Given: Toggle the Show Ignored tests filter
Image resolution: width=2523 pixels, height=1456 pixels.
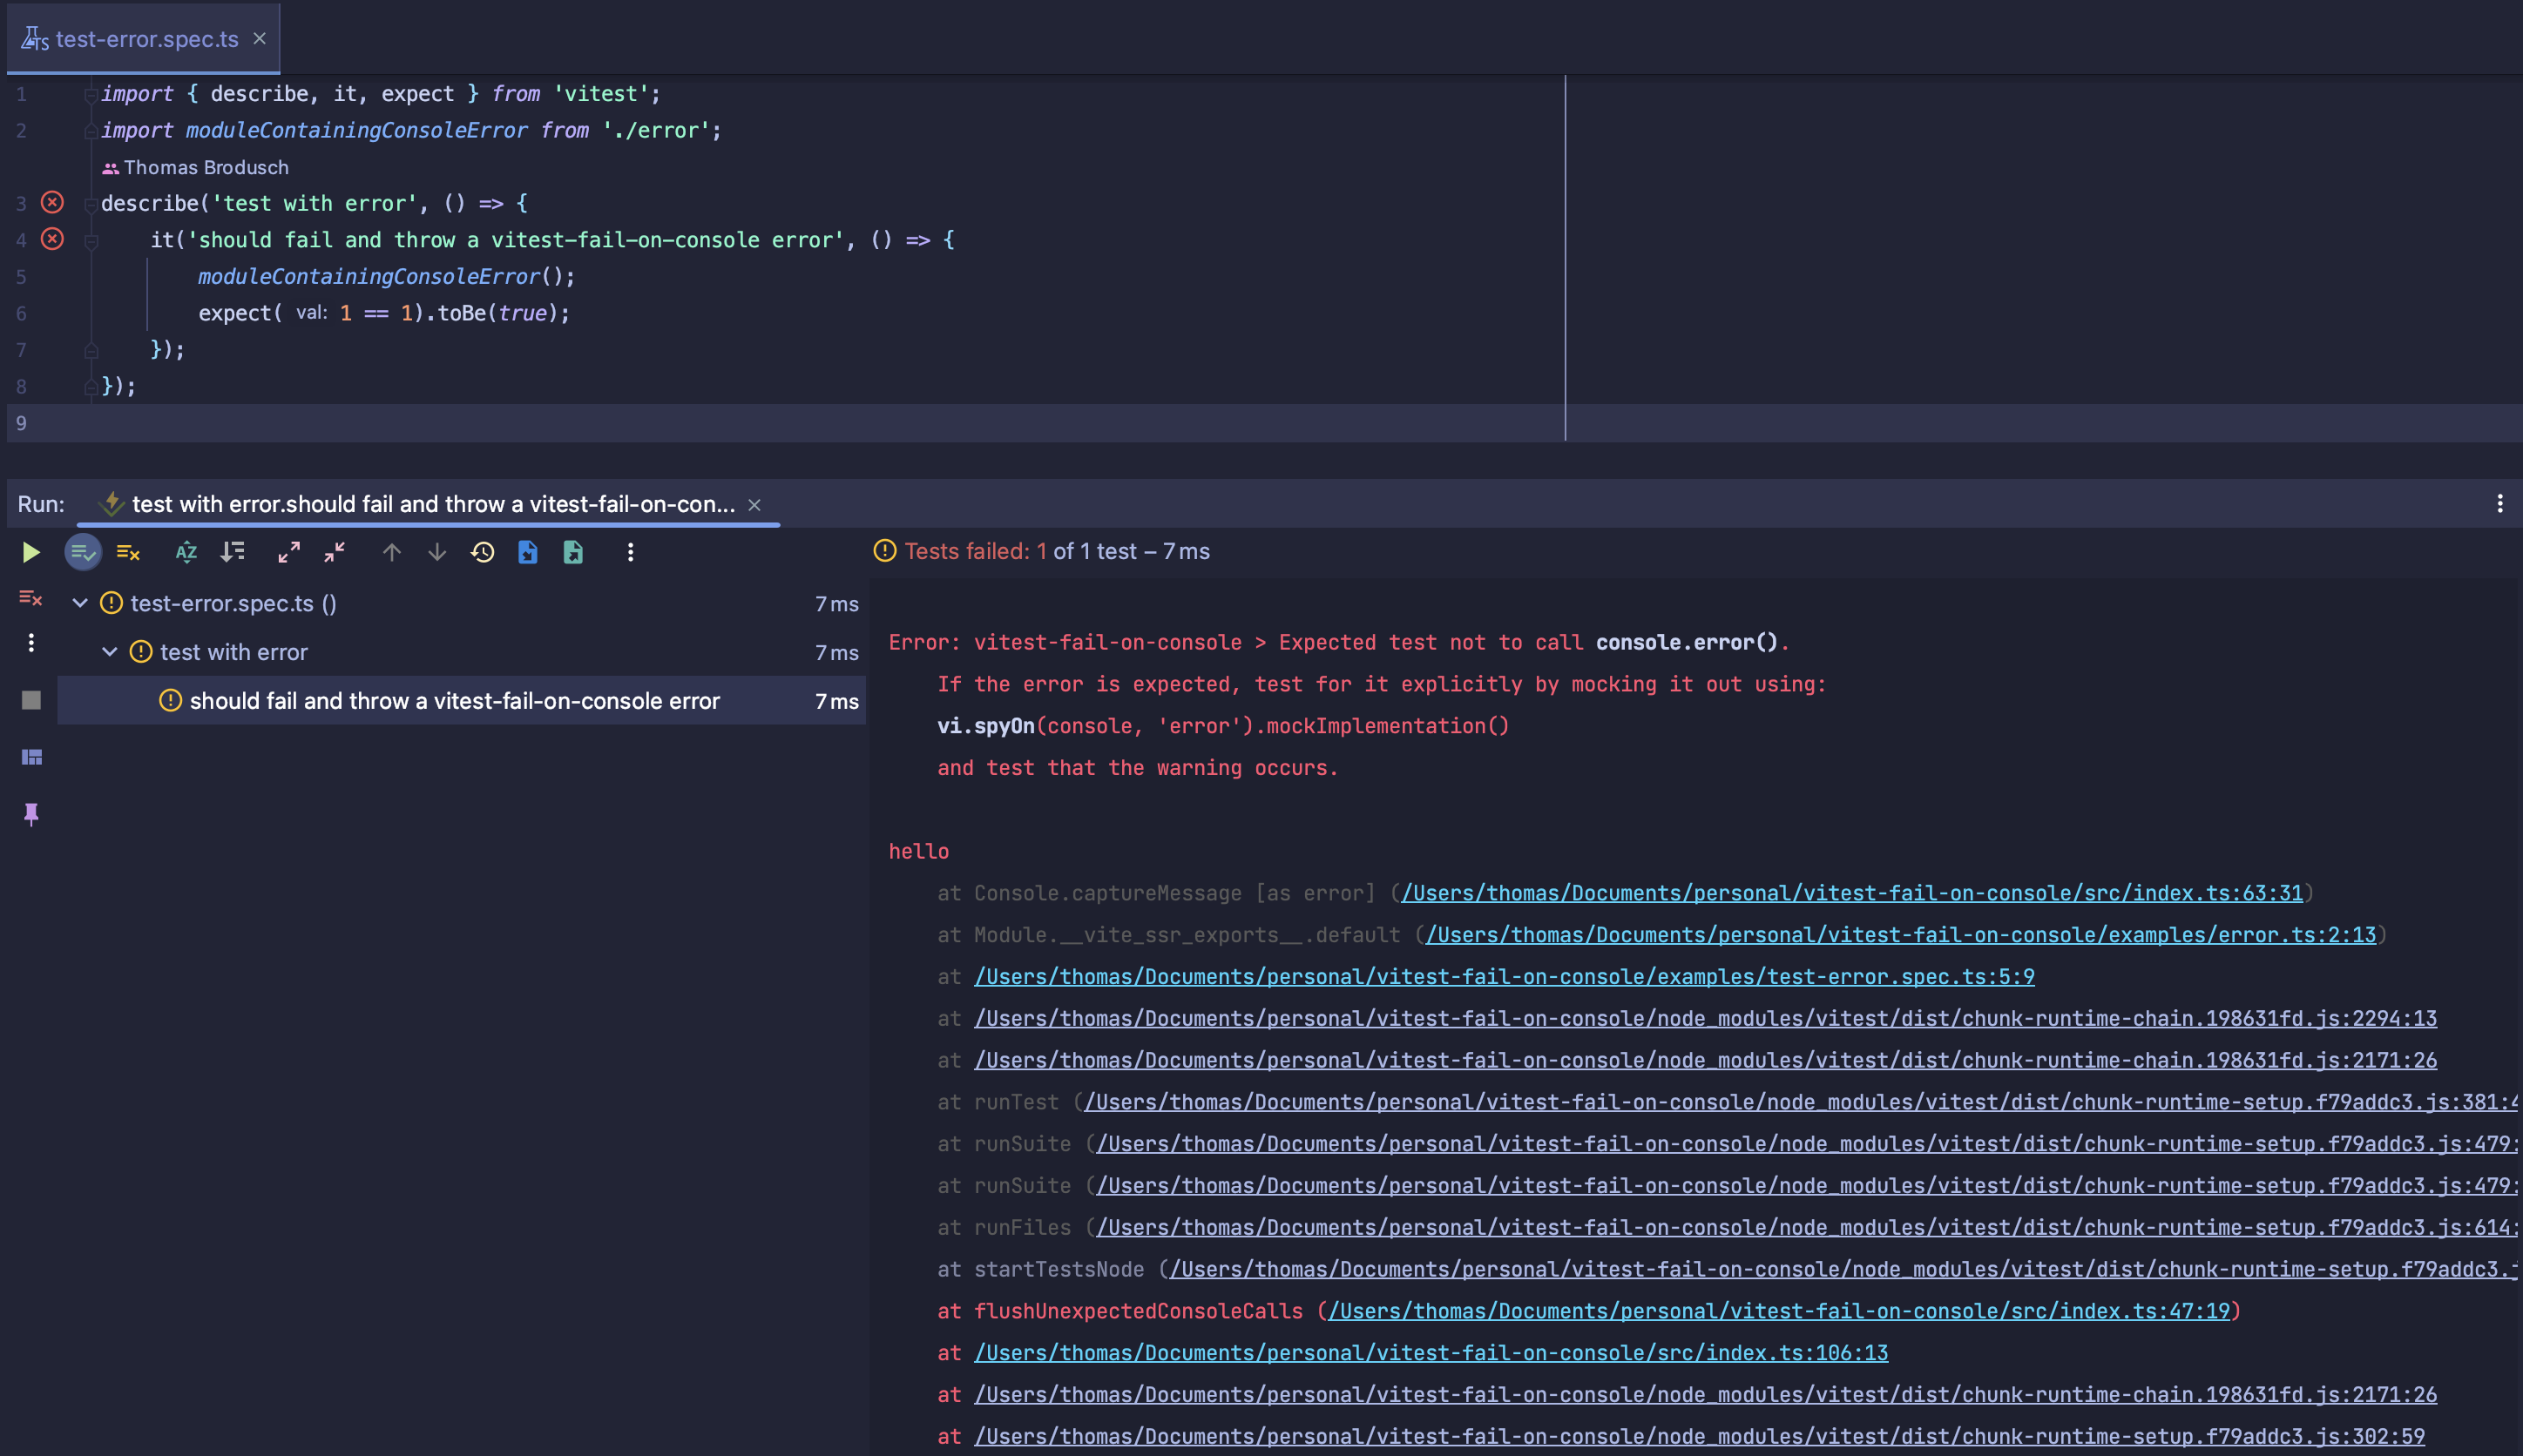Looking at the screenshot, I should (128, 552).
